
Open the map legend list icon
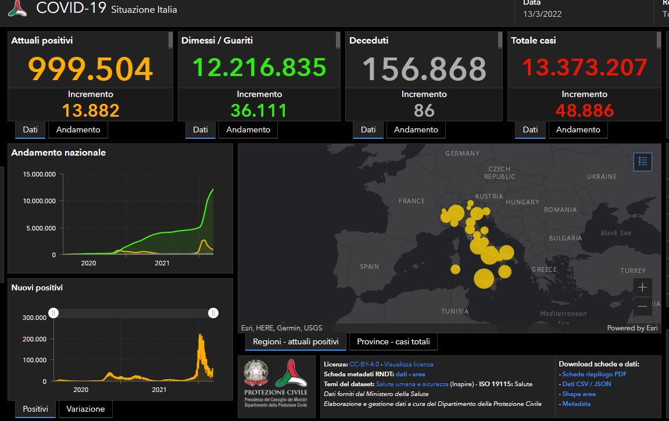point(643,161)
